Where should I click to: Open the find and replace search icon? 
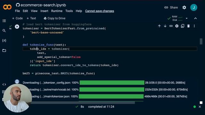pyautogui.click(x=4, y=31)
